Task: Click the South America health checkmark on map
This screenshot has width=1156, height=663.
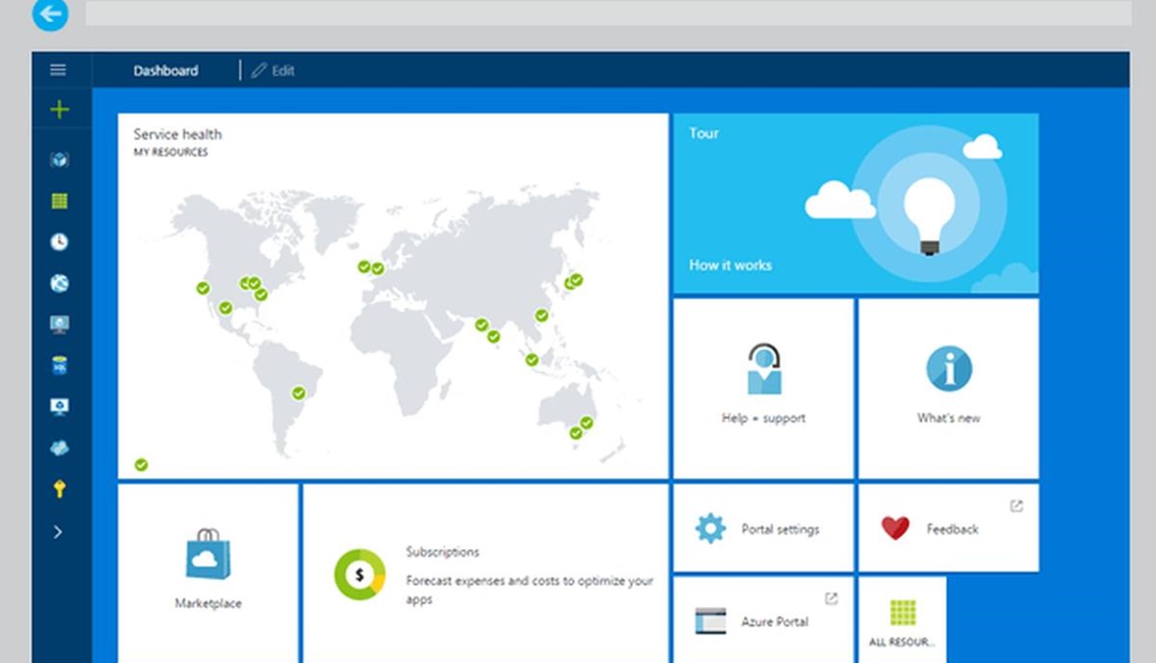Action: pyautogui.click(x=299, y=394)
